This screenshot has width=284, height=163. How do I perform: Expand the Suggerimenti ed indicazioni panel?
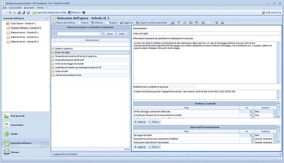click(x=281, y=154)
